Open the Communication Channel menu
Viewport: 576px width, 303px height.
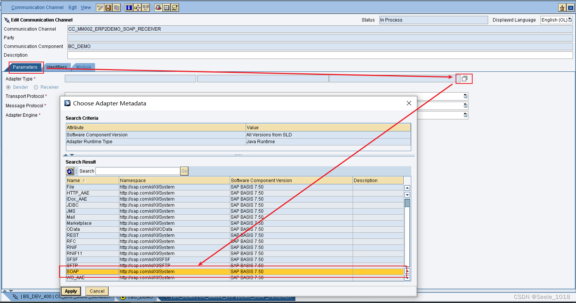37,8
